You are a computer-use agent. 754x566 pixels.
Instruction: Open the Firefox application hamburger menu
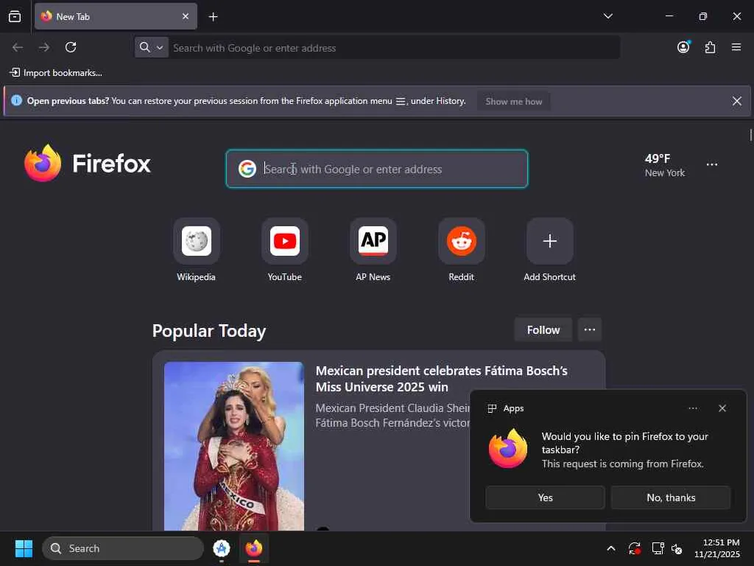pyautogui.click(x=736, y=47)
